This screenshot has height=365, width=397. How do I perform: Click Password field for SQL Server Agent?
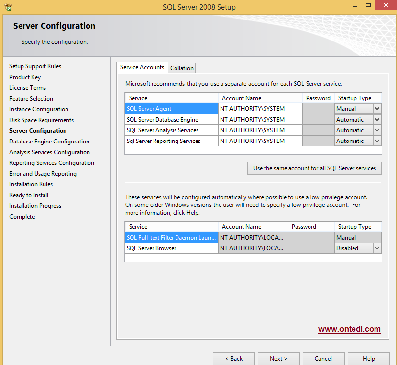(318, 109)
